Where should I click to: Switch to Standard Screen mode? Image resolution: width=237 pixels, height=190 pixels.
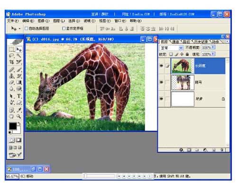point(10,148)
